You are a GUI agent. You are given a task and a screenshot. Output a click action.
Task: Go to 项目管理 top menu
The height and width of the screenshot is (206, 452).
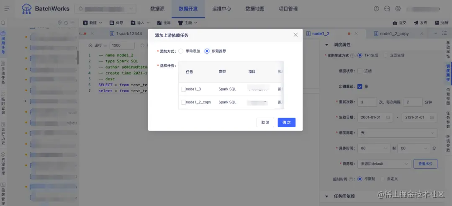coord(288,9)
